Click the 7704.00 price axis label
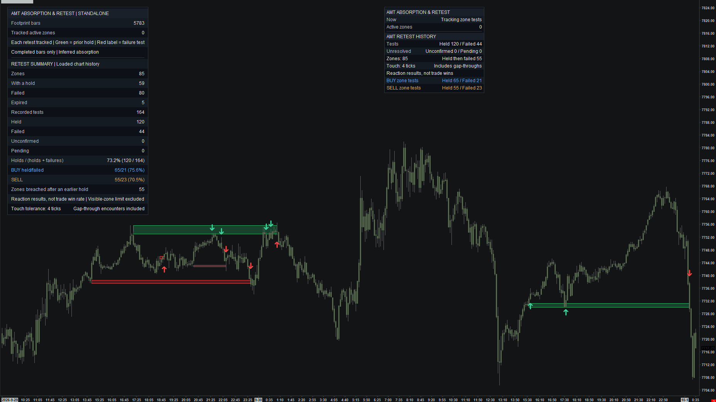The width and height of the screenshot is (716, 402). [x=708, y=390]
